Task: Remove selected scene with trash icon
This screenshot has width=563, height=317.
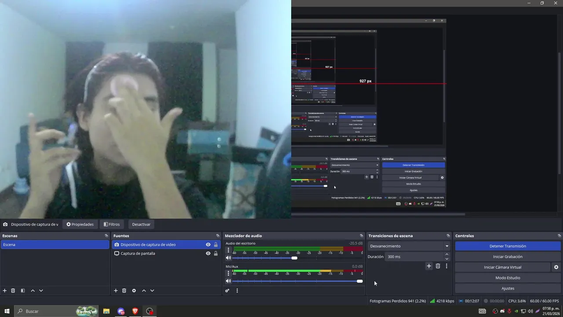Action: 13,291
